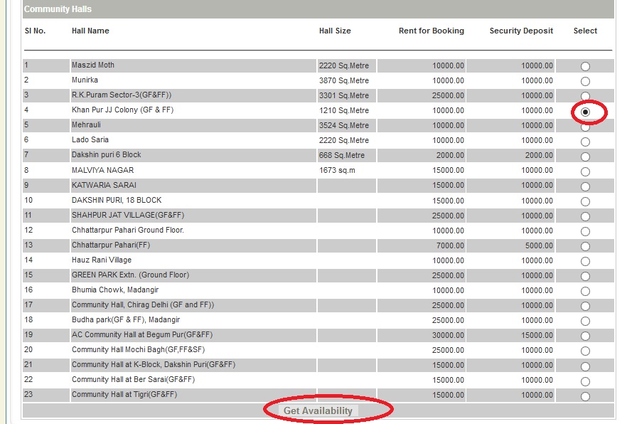Choose Munirka hall radio button
627x424 pixels.
coord(585,81)
